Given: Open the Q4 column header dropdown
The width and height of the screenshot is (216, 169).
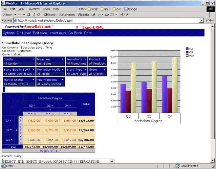Looking at the screenshot, I should point(70,105).
